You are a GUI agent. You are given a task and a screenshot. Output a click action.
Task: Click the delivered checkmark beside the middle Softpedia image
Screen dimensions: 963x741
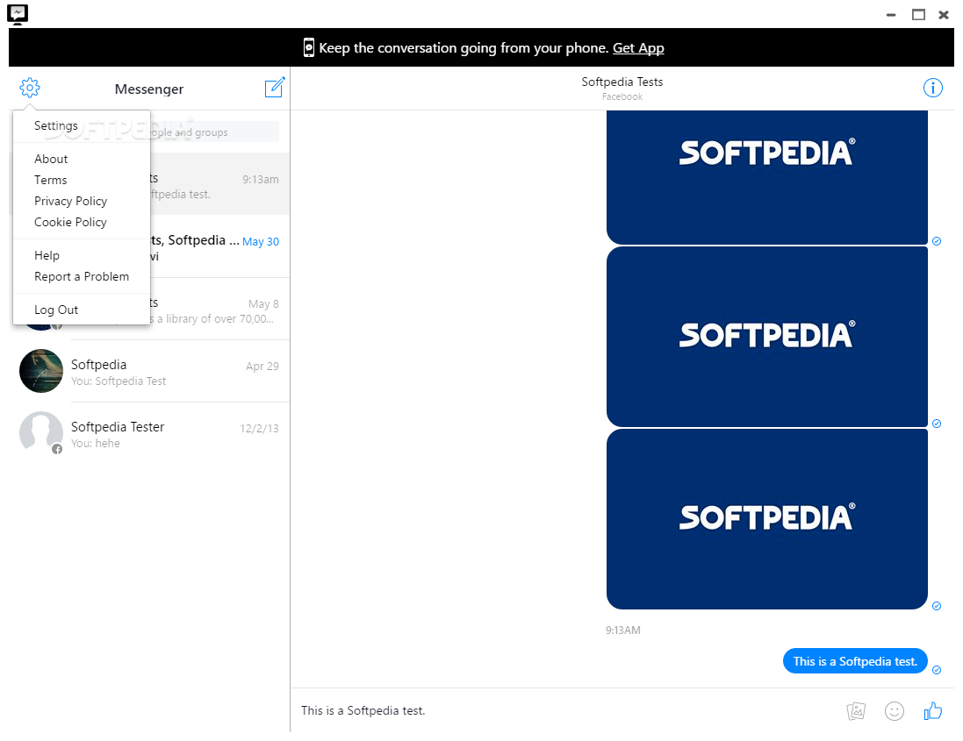pyautogui.click(x=936, y=424)
